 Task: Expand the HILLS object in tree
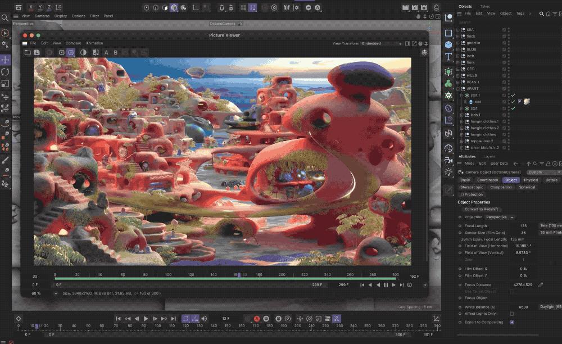tap(457, 75)
